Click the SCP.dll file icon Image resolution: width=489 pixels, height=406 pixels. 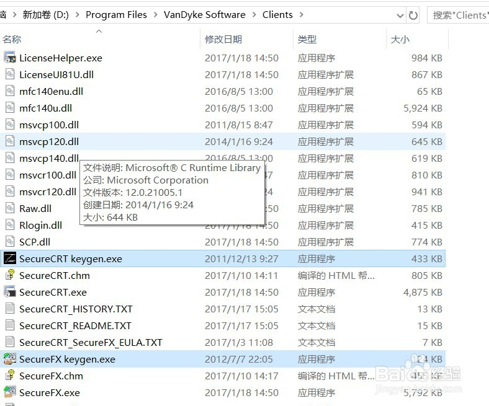click(x=10, y=242)
